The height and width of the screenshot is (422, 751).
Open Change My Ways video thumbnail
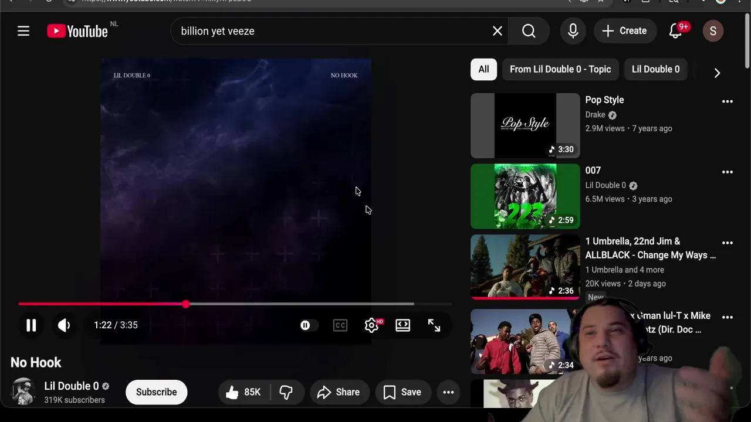click(525, 267)
